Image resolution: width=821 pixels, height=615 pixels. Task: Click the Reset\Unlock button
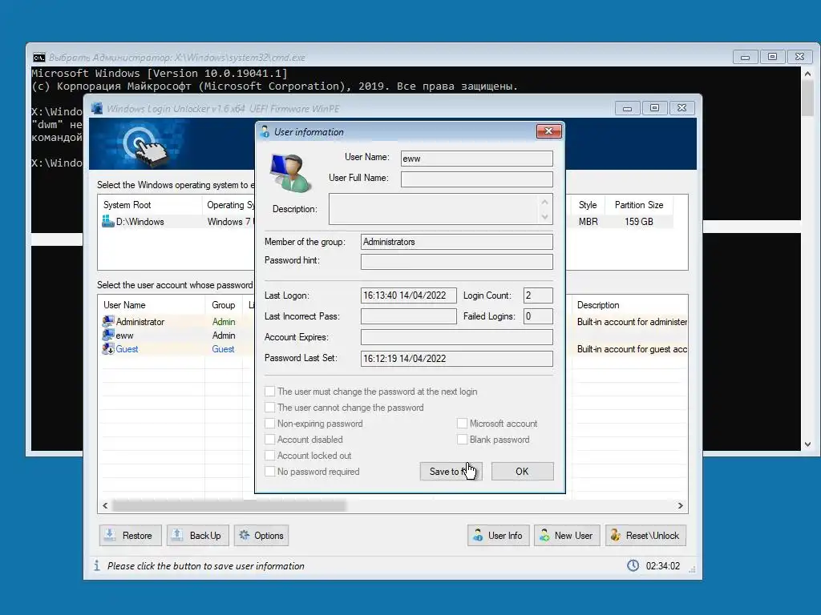point(645,536)
